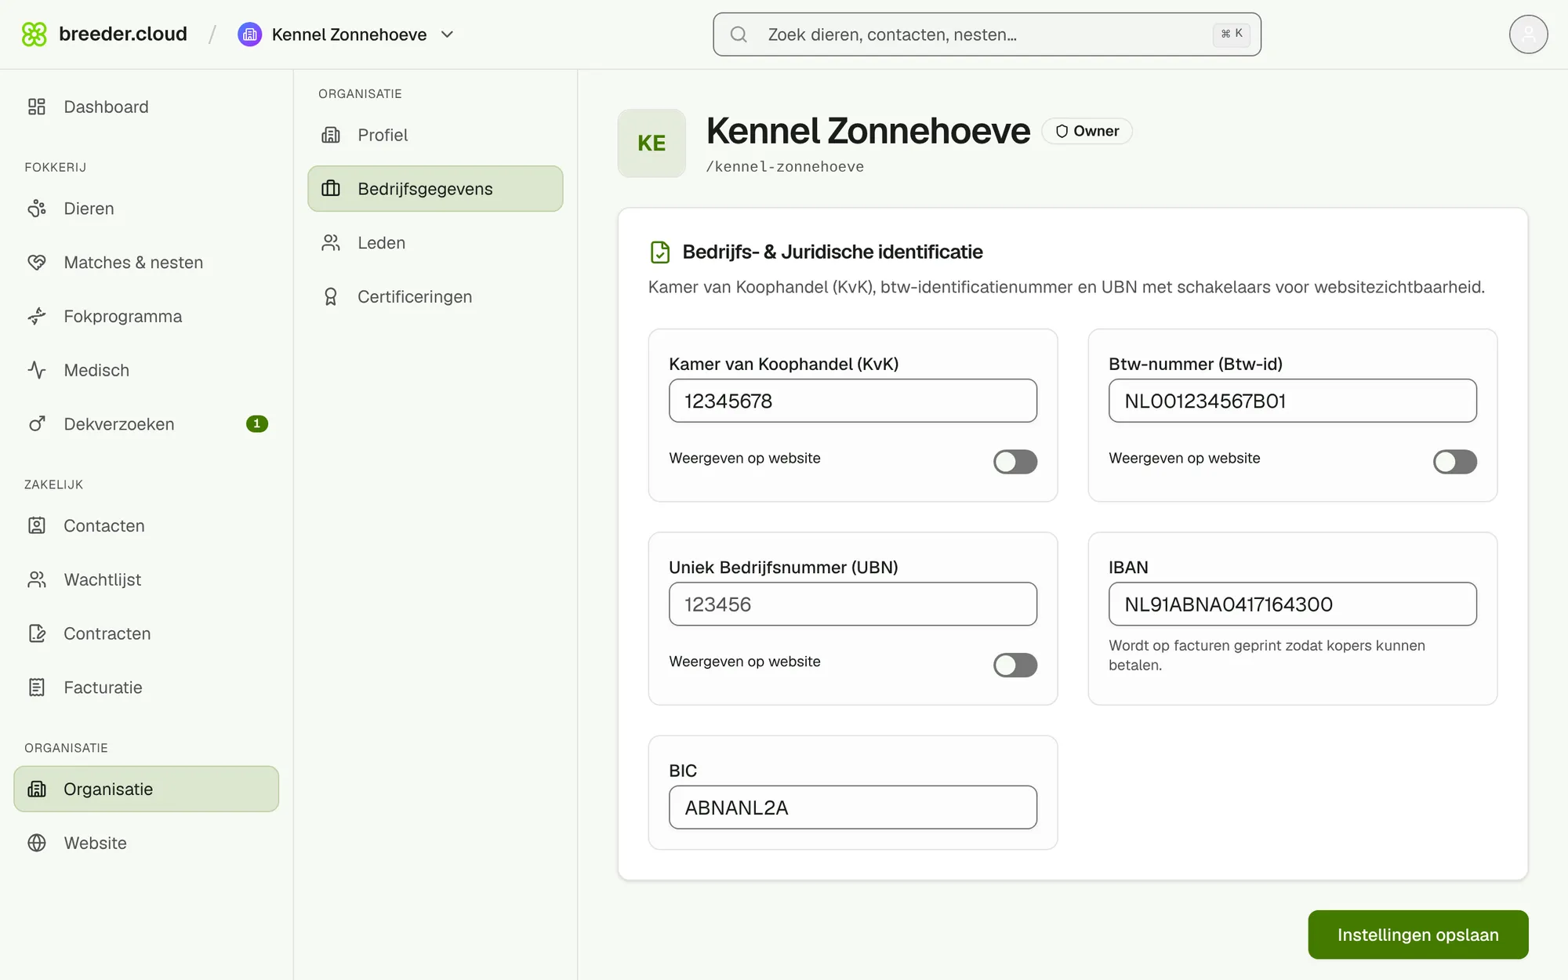Click the Cmd K shortcut hint
The image size is (1568, 980).
[1232, 34]
